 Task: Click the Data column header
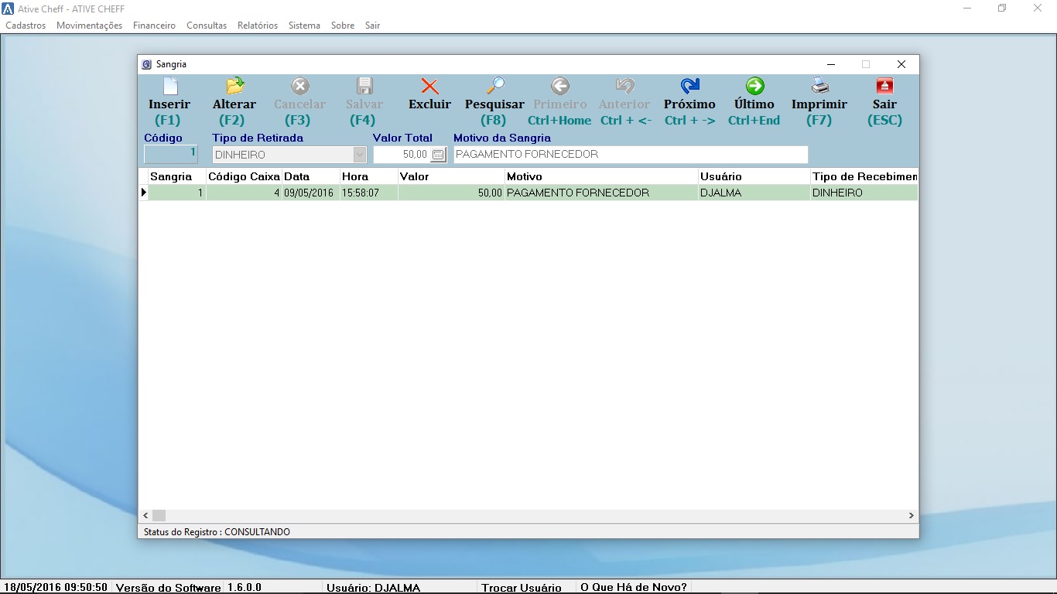(x=311, y=176)
